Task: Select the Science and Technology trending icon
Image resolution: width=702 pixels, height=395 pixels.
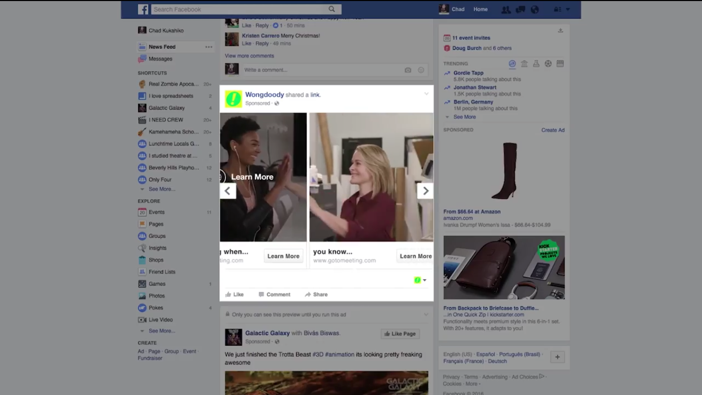Action: coord(536,64)
